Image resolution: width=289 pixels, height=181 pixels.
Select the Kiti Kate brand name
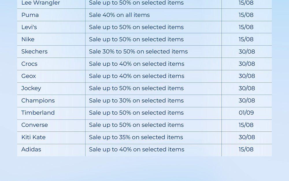click(x=33, y=137)
